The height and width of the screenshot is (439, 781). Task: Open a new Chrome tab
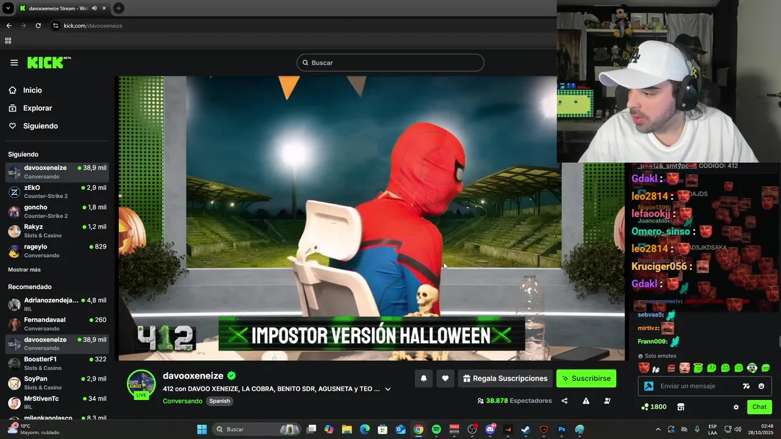point(118,9)
